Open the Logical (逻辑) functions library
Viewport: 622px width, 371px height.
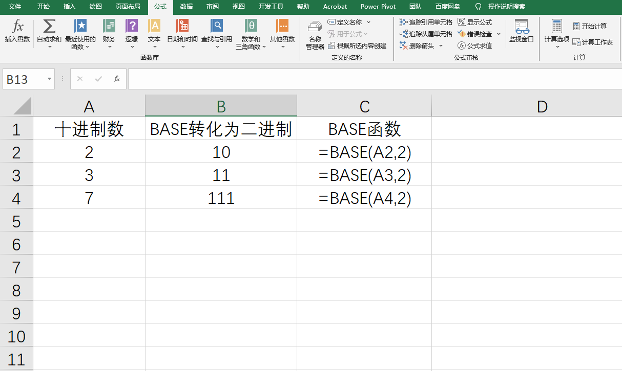click(132, 34)
